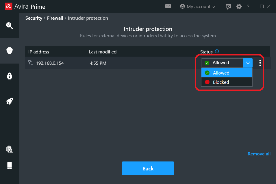
Task: Select the Security shield sidebar icon
Action: (x=10, y=51)
